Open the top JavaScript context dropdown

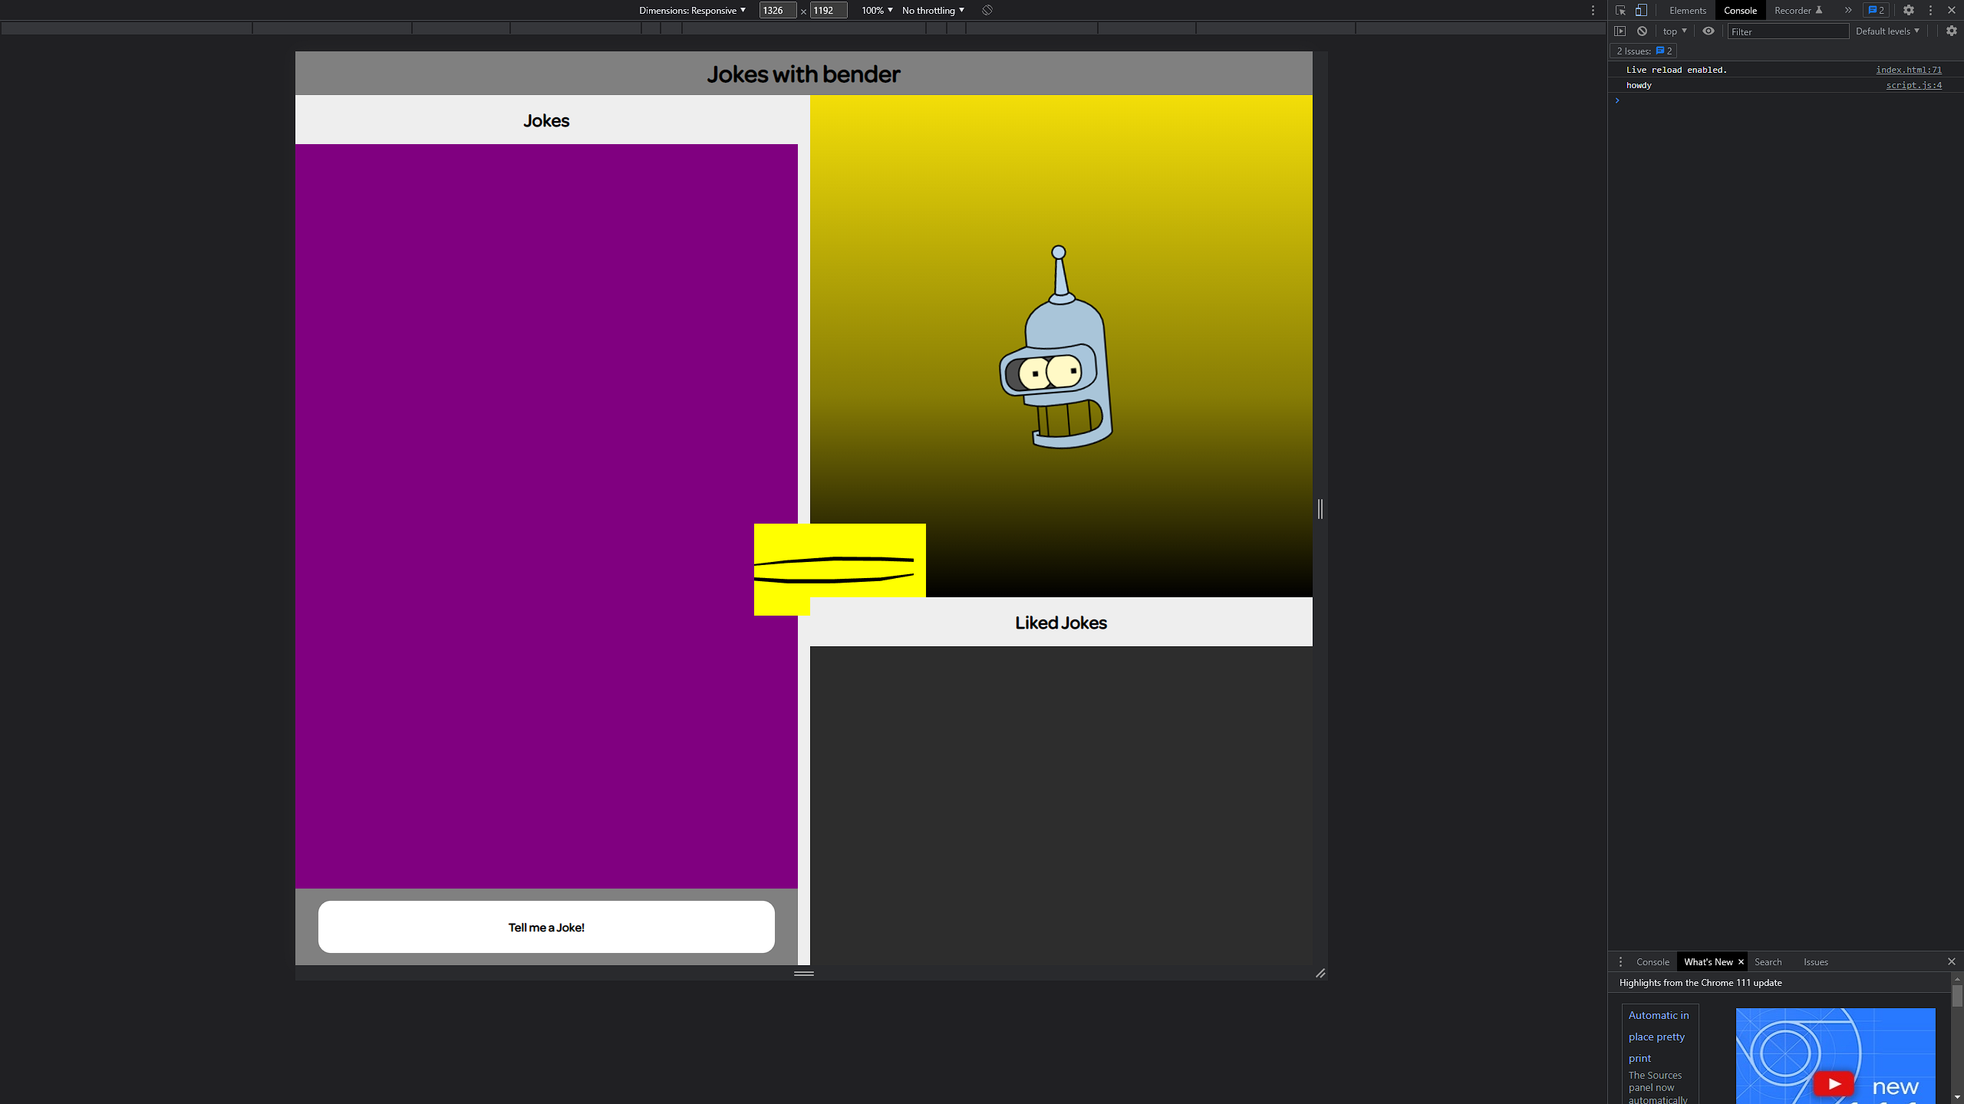[1675, 31]
